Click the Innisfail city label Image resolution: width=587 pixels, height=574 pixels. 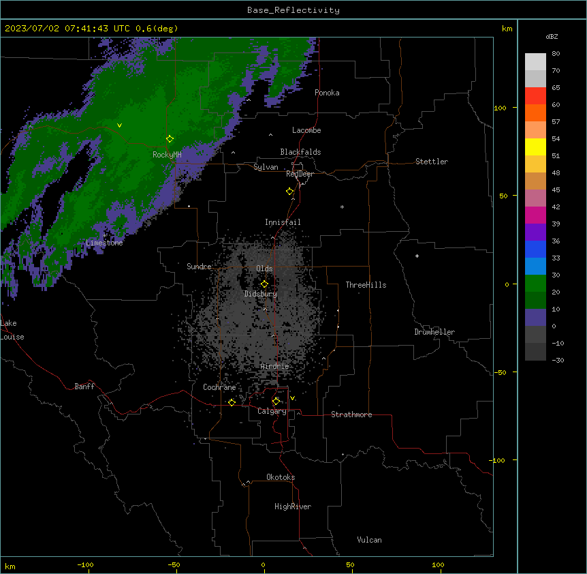coord(283,222)
